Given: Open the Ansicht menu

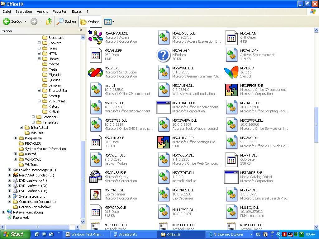Looking at the screenshot, I should coord(42,12).
